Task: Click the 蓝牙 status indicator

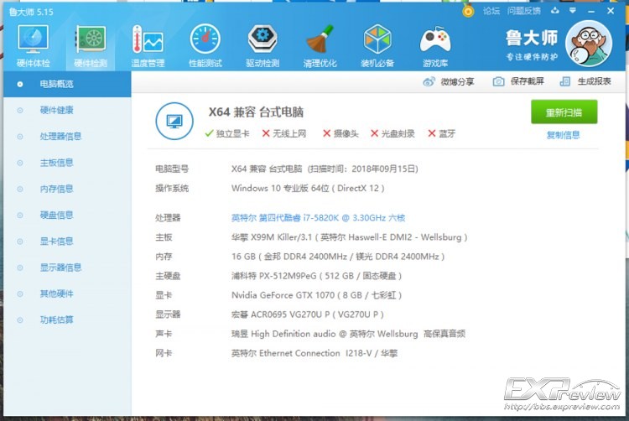Action: (442, 133)
